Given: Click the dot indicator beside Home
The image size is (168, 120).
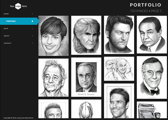Looking at the screenshot, I should (32, 14).
